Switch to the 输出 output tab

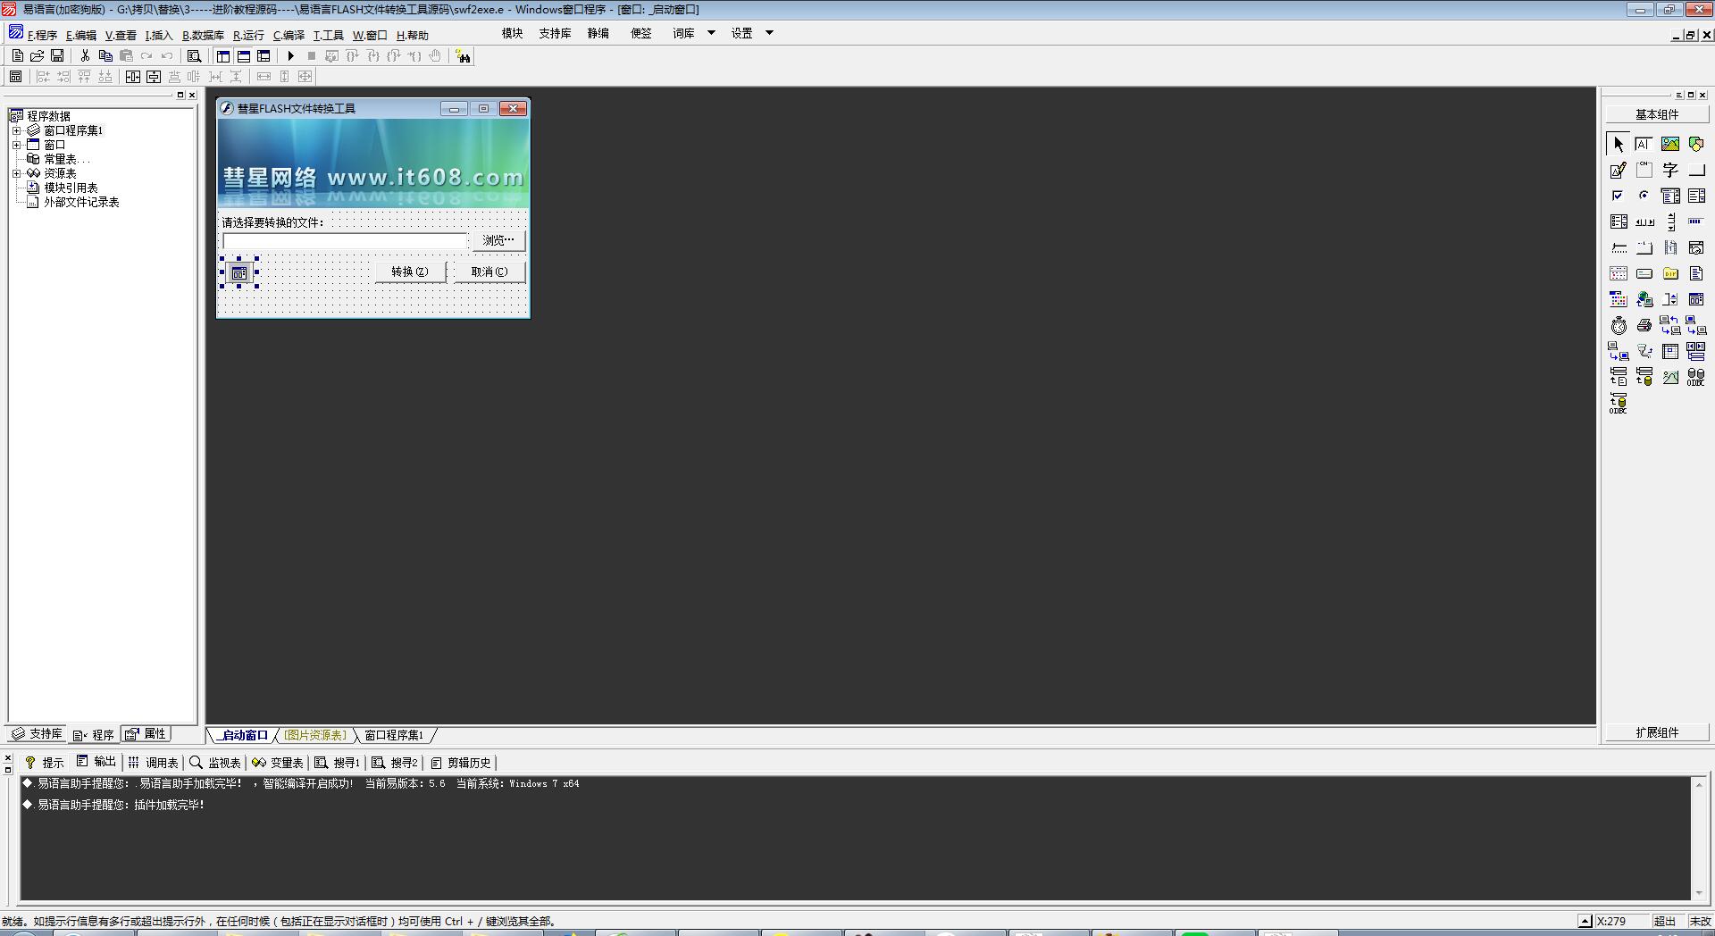coord(96,762)
